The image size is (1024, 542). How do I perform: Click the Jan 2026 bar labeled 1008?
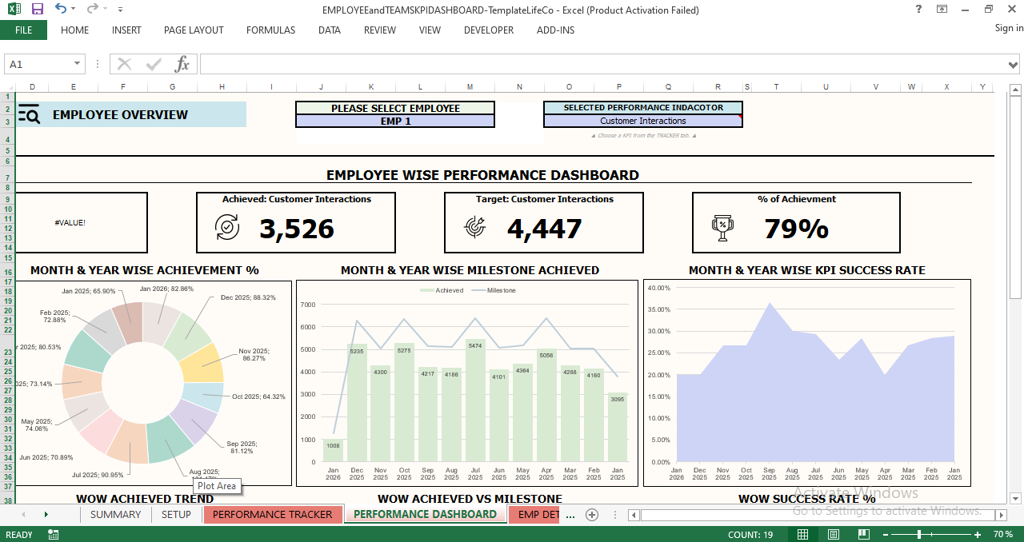click(x=333, y=450)
